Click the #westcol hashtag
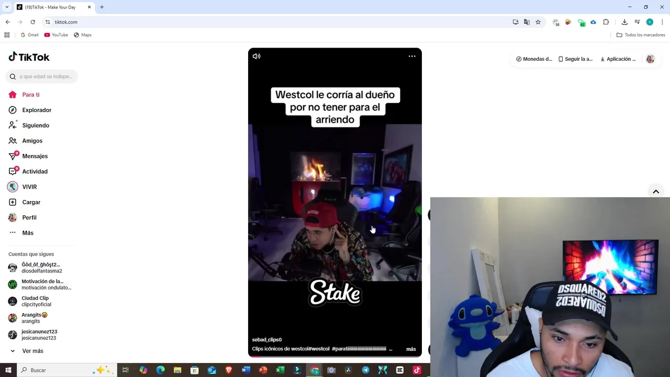670x377 pixels. pos(319,349)
